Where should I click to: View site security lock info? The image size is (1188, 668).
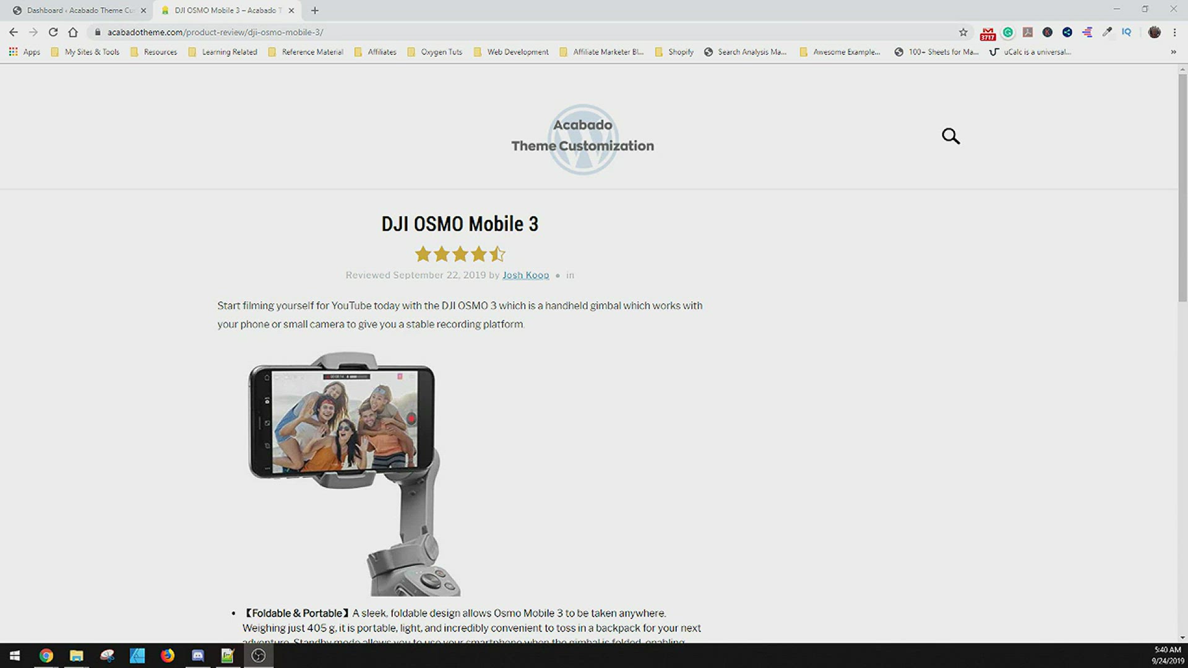point(98,32)
